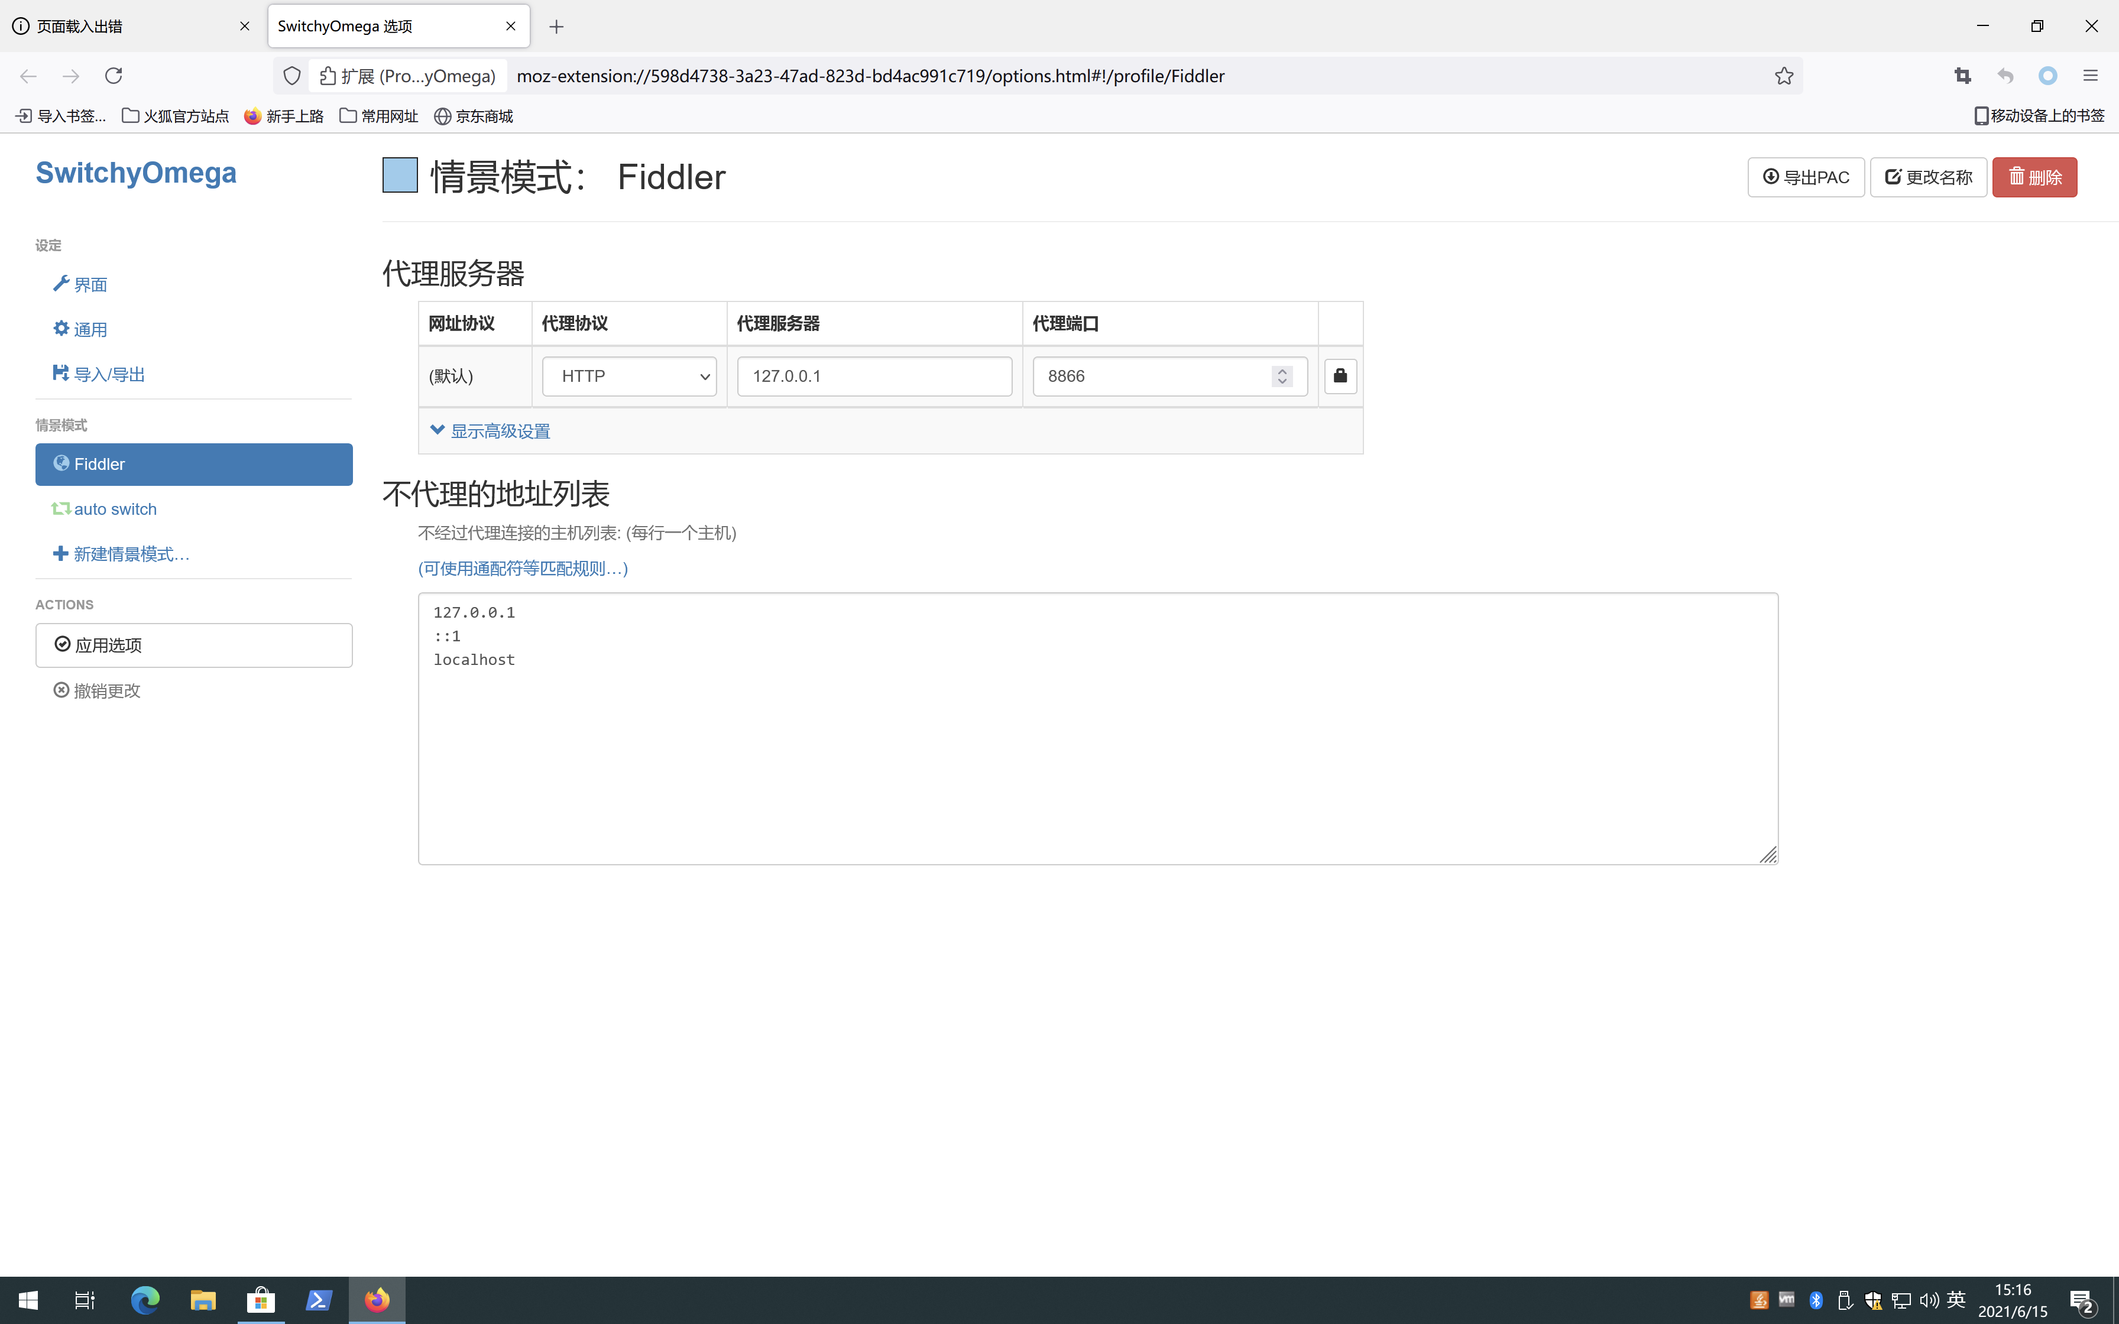Click 撤销更改 to discard changes
Image resolution: width=2119 pixels, height=1324 pixels.
pos(97,691)
